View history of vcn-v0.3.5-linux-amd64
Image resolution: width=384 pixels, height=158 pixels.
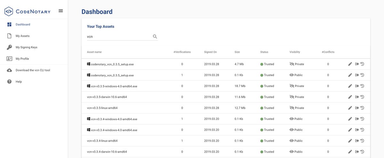(x=362, y=108)
